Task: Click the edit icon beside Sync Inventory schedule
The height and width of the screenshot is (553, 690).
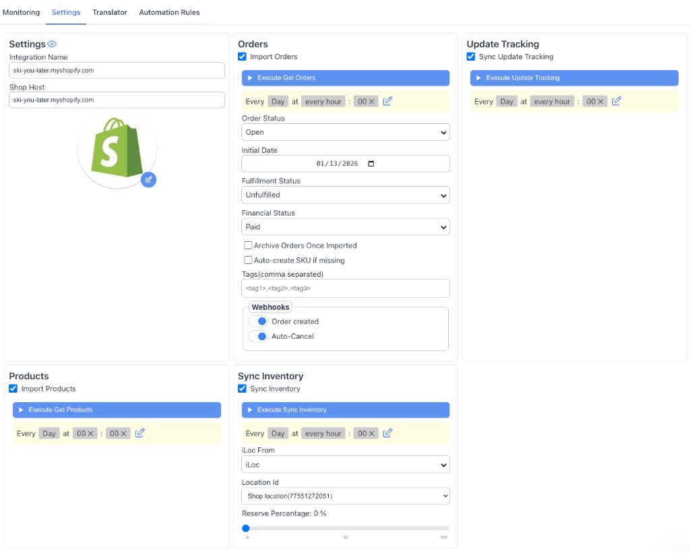Action: click(x=387, y=433)
